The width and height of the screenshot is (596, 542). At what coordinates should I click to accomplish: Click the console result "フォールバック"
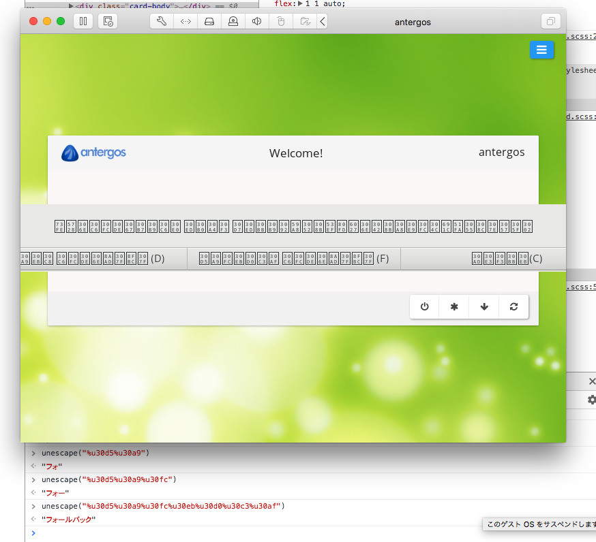tap(69, 520)
